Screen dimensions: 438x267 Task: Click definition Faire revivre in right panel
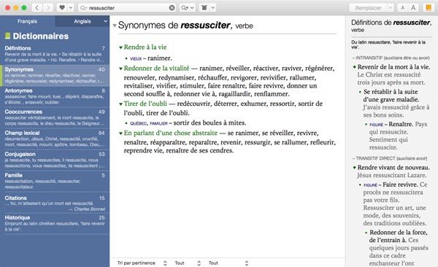click(x=400, y=185)
